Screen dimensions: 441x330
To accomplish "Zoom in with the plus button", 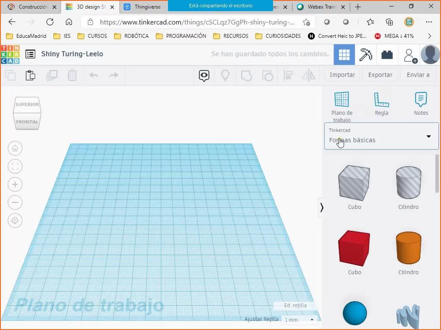I will point(15,184).
